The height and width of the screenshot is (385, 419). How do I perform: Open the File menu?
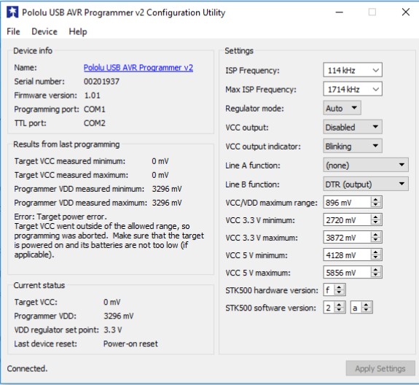pyautogui.click(x=13, y=31)
